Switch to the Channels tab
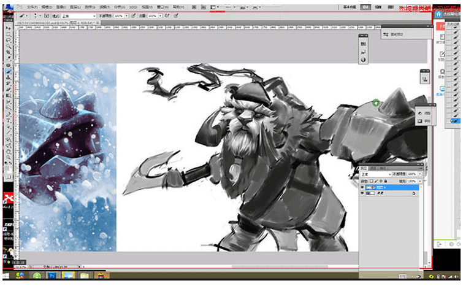Image resolution: width=463 pixels, height=294 pixels. (x=373, y=168)
